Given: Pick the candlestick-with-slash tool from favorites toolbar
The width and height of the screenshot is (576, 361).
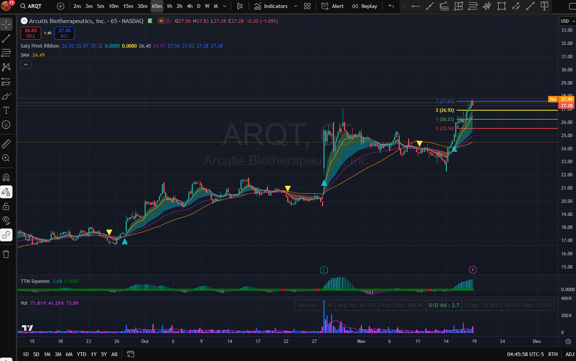Looking at the screenshot, I should click(x=487, y=6).
